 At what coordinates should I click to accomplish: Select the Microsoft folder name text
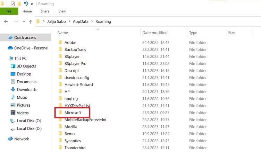click(73, 113)
